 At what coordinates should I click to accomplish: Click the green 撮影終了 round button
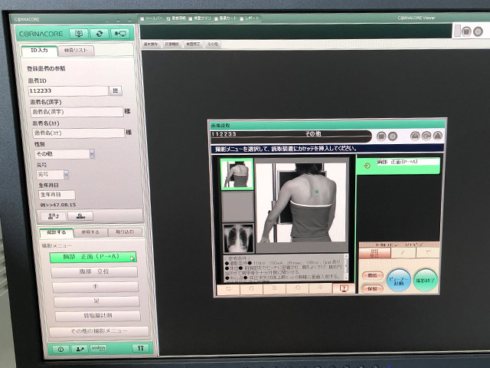click(426, 280)
